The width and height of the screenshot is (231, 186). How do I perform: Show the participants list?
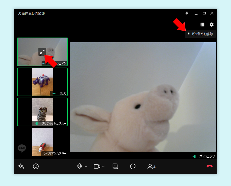[x=151, y=166]
